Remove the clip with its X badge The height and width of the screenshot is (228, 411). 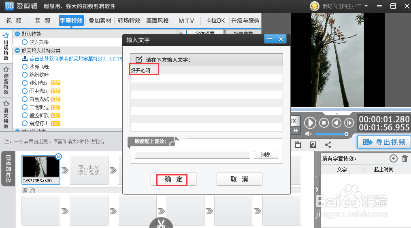tap(59, 156)
